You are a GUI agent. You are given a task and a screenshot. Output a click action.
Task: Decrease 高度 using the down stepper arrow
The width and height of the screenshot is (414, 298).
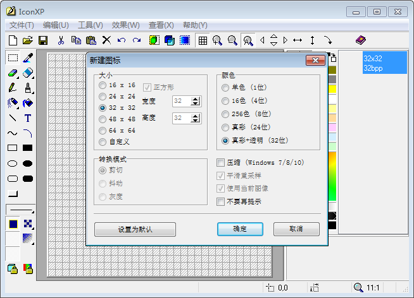point(196,121)
